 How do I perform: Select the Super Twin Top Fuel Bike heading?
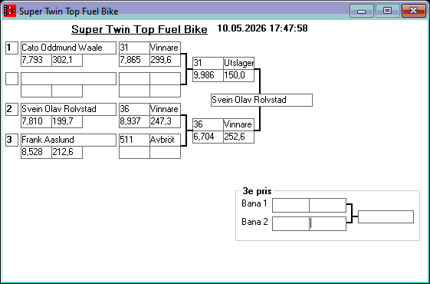coord(140,29)
